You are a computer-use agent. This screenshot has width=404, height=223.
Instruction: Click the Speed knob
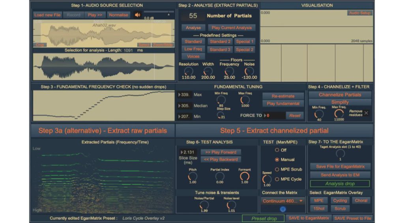coord(267,179)
